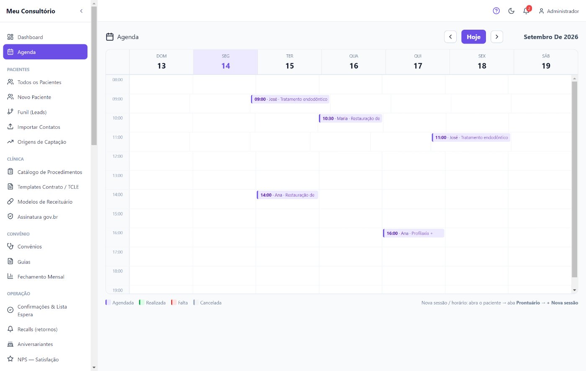Screen dimensions: 586x371
Task: Click the Recalls bell icon in sidebar
Action: (10, 329)
